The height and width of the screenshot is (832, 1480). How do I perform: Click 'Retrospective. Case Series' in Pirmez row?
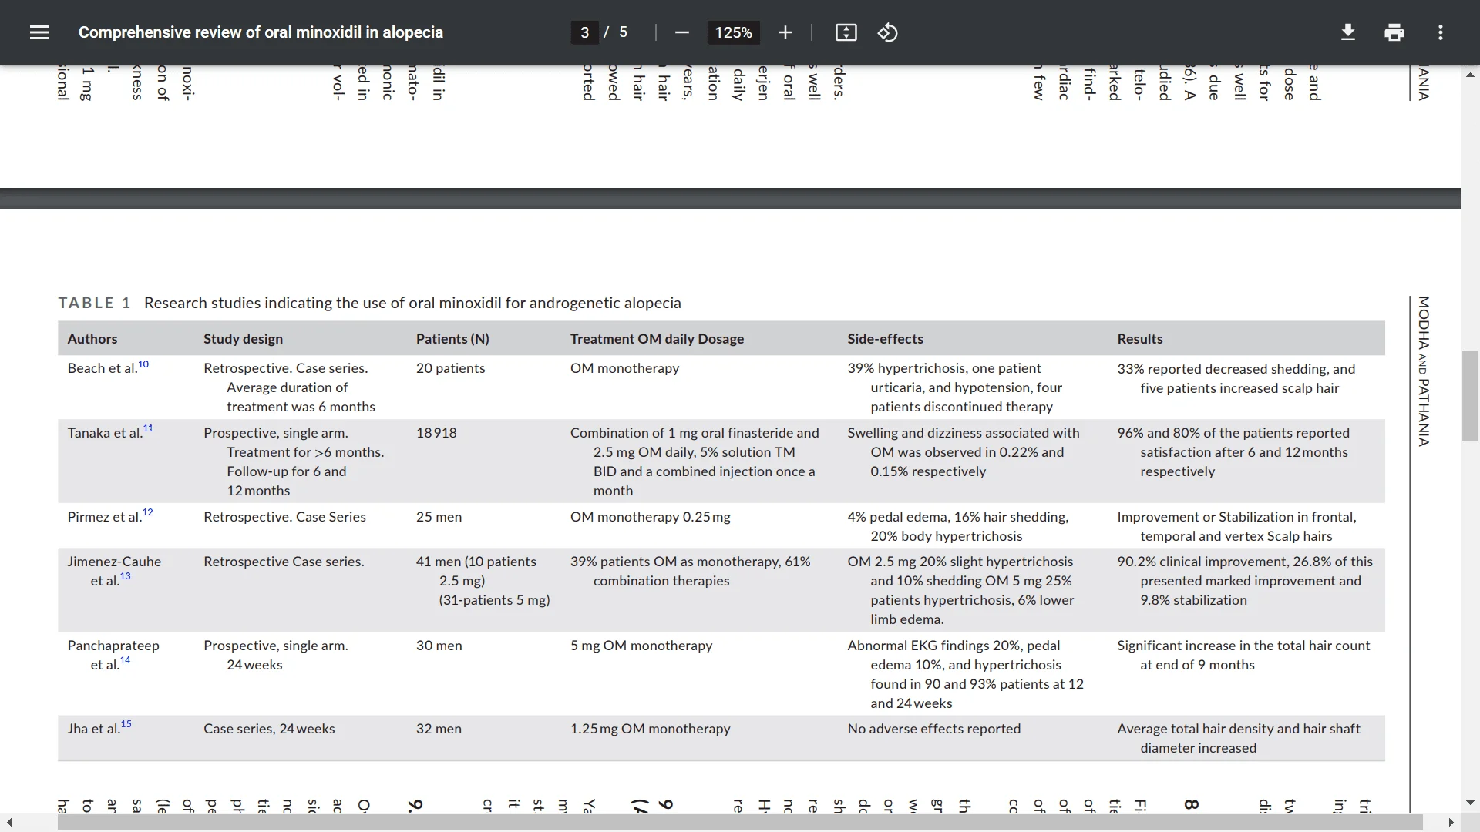point(284,517)
